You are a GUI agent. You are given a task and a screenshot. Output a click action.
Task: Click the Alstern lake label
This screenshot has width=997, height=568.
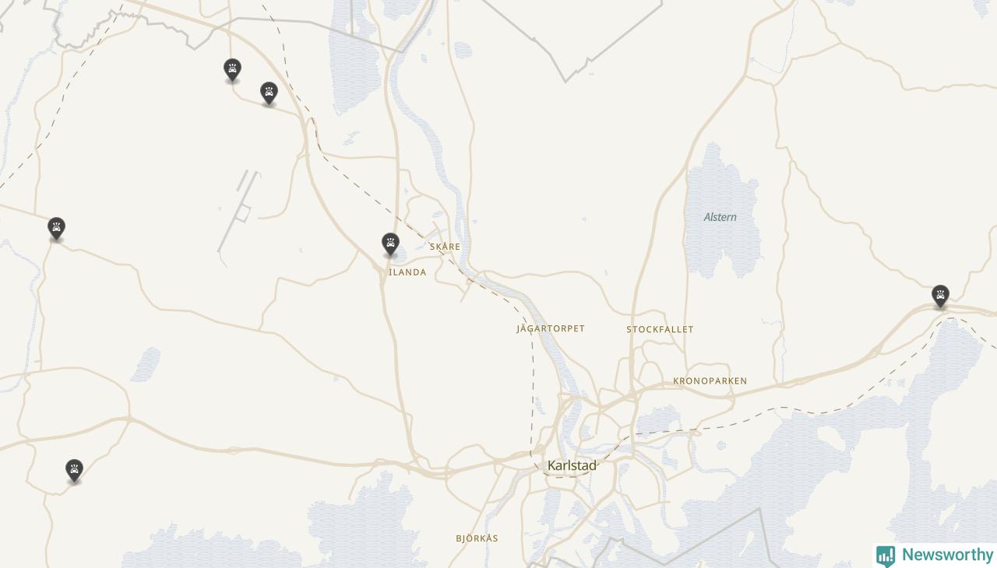pyautogui.click(x=720, y=217)
